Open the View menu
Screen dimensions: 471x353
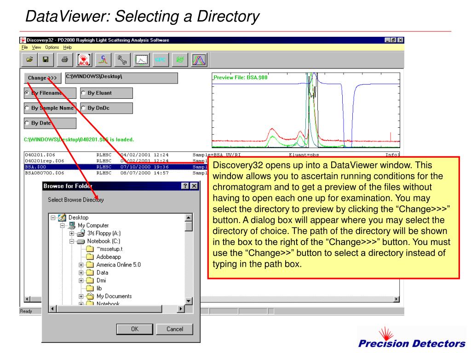[x=36, y=47]
